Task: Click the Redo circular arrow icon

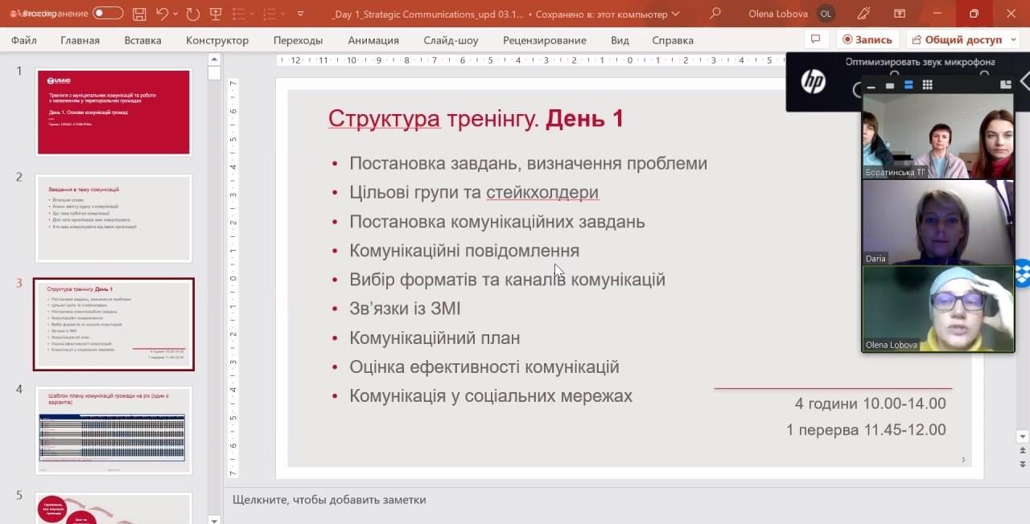Action: pos(192,14)
